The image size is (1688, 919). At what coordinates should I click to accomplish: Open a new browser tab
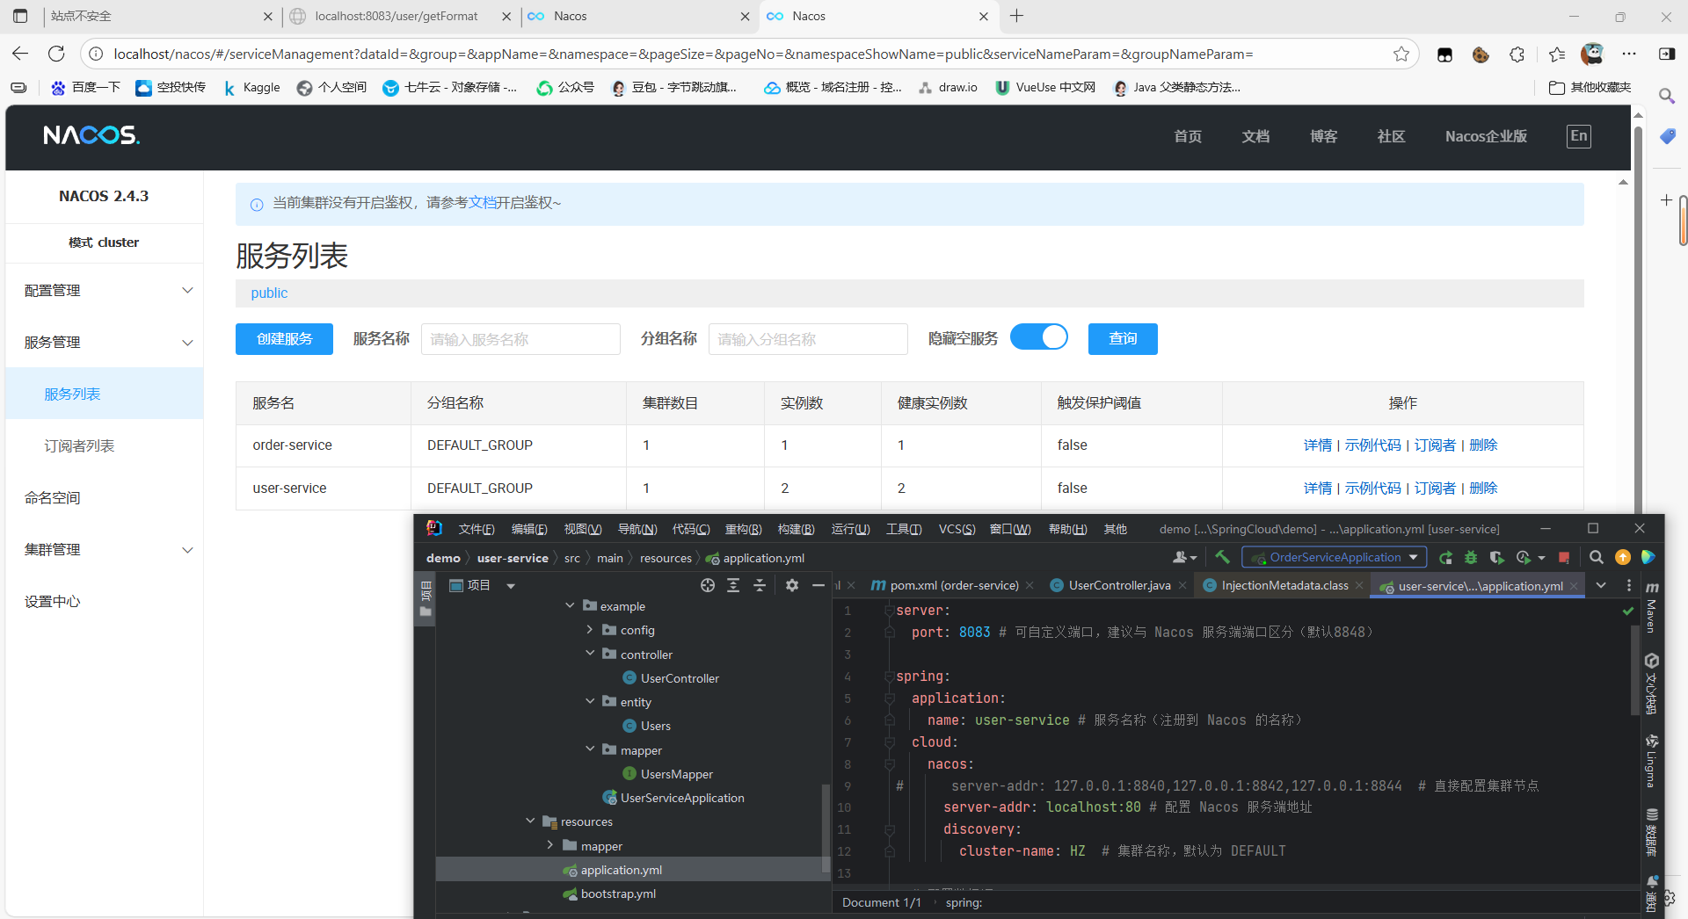[1017, 16]
